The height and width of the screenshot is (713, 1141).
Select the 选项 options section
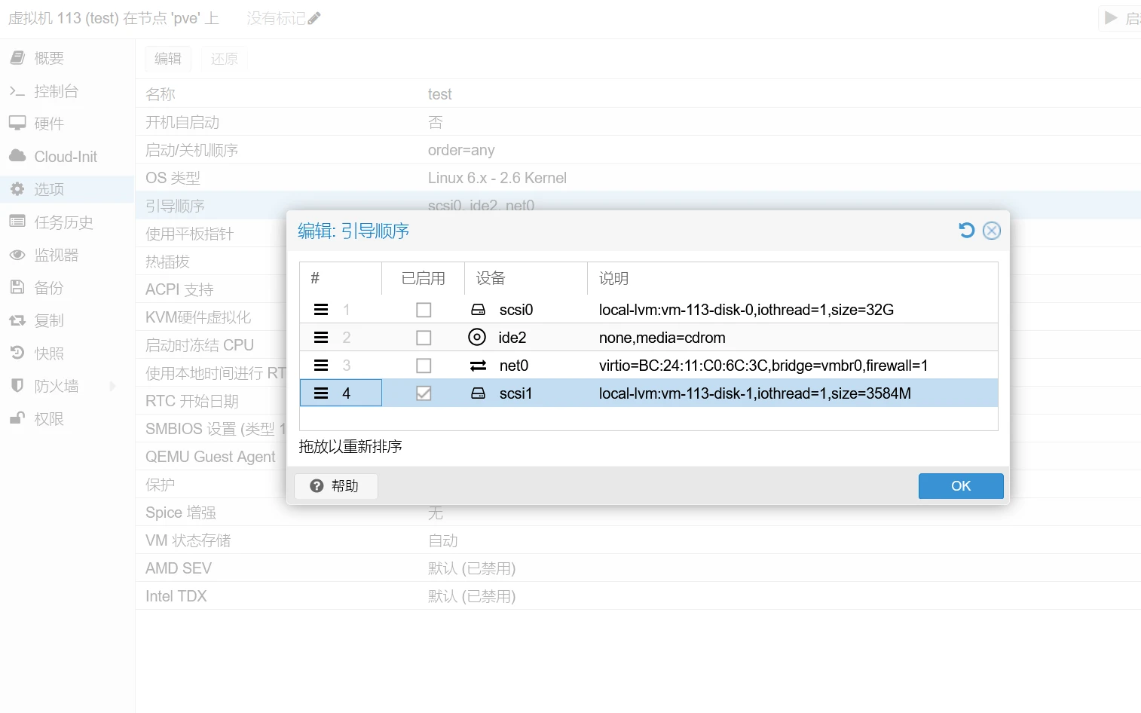tap(66, 189)
